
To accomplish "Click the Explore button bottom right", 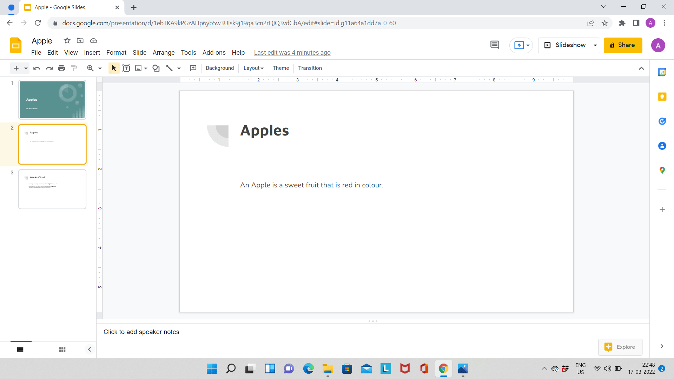I will pyautogui.click(x=620, y=347).
